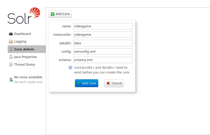The height and width of the screenshot is (135, 210).
Task: Click the Core Admin server icon
Action: [x=11, y=49]
